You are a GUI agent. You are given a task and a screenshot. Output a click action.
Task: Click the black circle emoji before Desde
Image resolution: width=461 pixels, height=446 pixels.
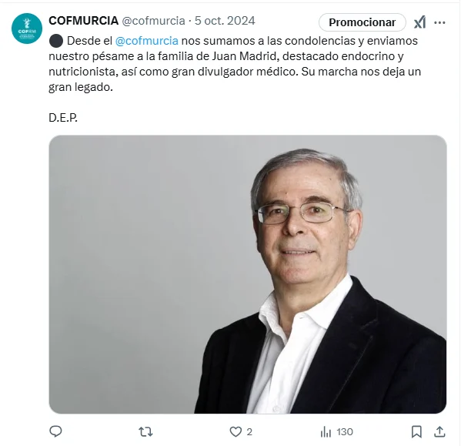tap(56, 41)
